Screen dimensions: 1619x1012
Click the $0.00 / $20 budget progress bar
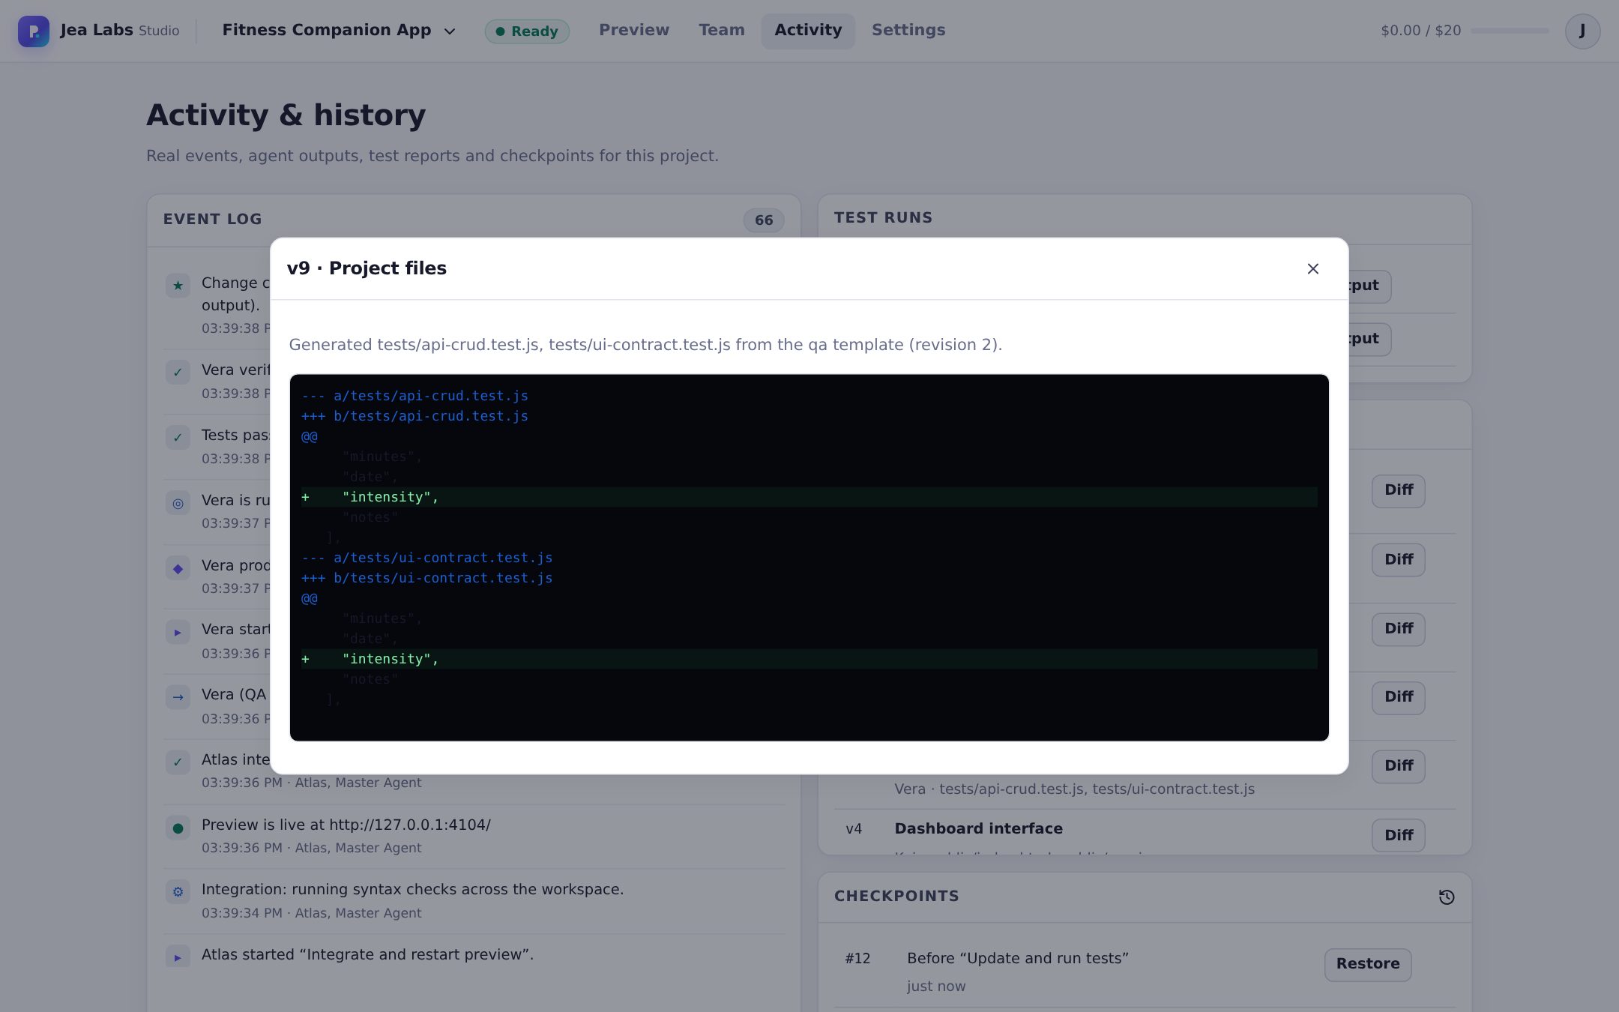(x=1510, y=31)
